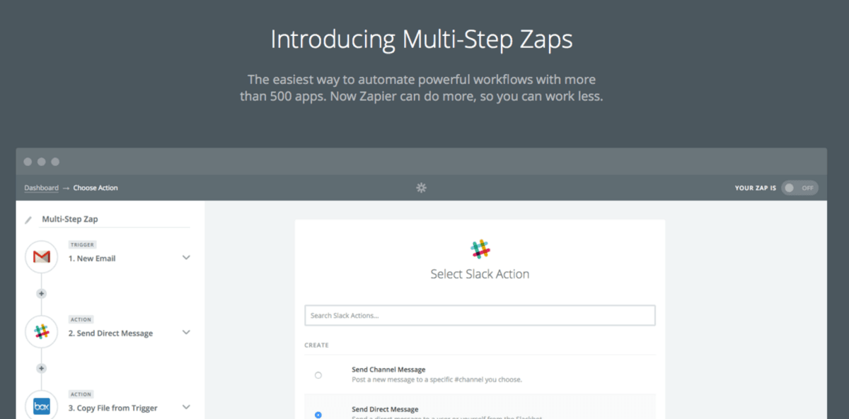This screenshot has width=849, height=419.
Task: Click the large Slack logo above Select Slack Action
Action: click(480, 249)
